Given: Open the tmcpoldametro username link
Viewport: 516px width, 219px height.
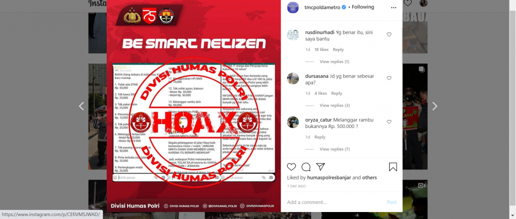Looking at the screenshot, I should pyautogui.click(x=322, y=7).
